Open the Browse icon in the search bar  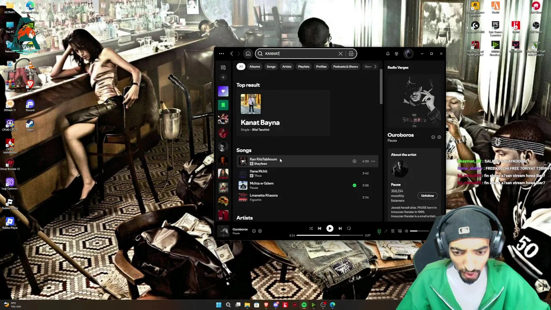tap(351, 54)
